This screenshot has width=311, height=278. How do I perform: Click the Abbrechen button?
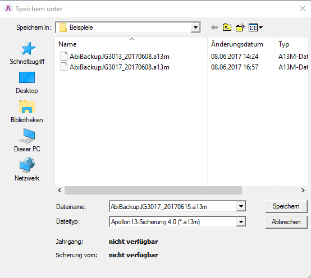click(x=286, y=222)
